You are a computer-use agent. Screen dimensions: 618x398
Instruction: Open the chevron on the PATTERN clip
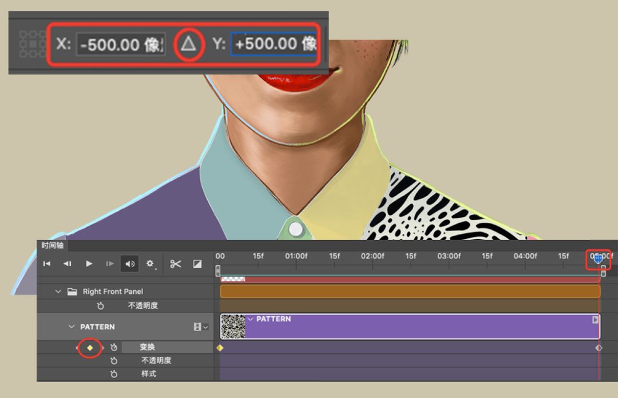tap(250, 319)
